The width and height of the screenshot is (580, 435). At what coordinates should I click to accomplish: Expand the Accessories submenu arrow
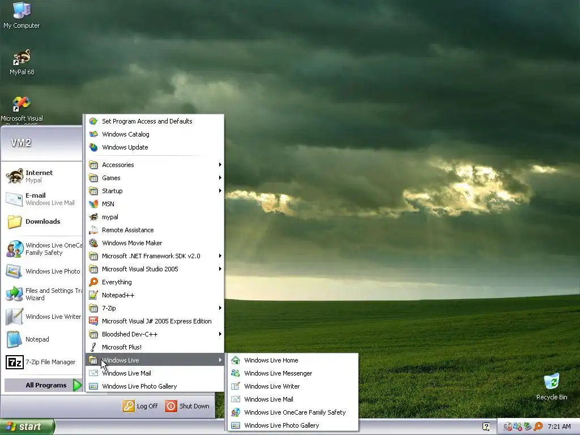coord(220,165)
